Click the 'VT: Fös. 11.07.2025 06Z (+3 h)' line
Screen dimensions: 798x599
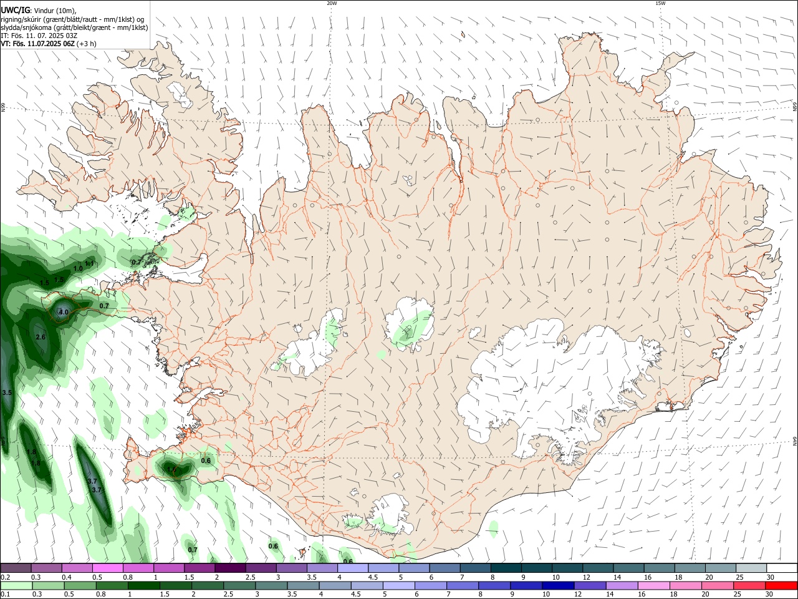point(49,44)
